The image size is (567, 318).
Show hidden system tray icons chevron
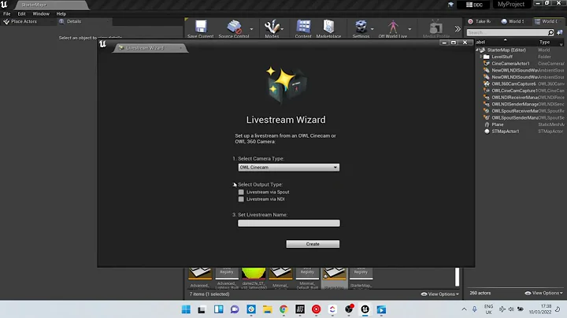[464, 309]
